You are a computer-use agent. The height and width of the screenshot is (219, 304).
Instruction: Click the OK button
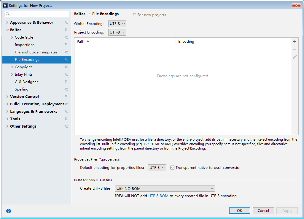(239, 211)
